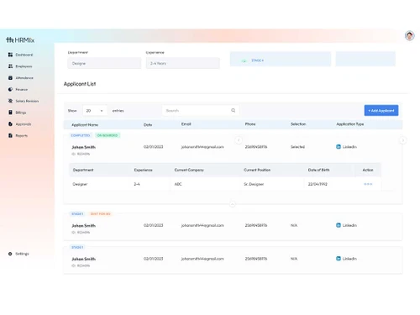Open the user profile avatar
Image resolution: width=420 pixels, height=315 pixels.
[x=409, y=36]
